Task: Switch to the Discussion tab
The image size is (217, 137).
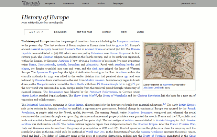Action: (60, 32)
